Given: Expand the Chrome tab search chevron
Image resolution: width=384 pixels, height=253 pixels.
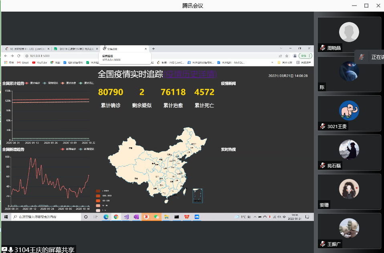Looking at the screenshot, I should tap(281, 48).
